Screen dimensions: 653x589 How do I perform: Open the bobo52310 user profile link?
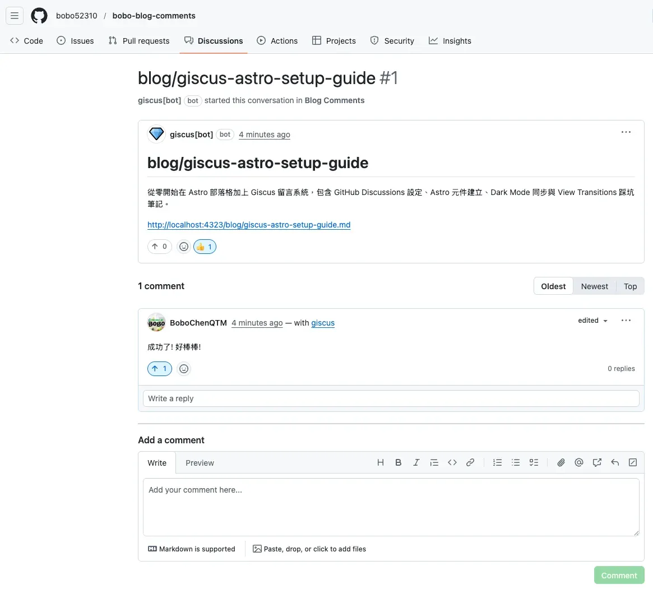tap(77, 16)
